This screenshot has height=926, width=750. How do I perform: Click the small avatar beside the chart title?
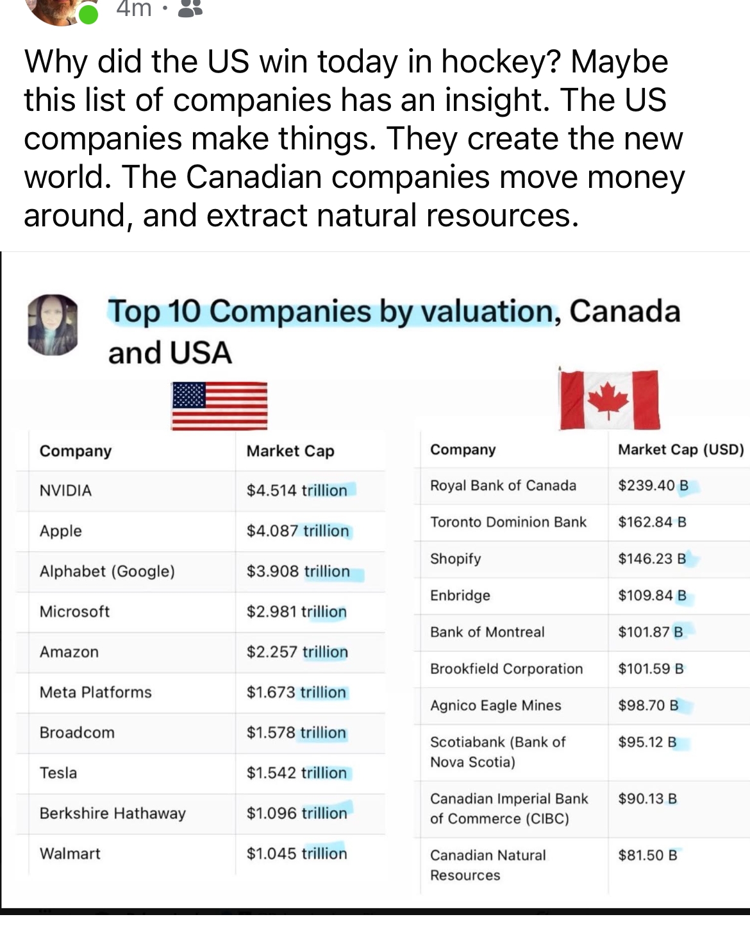[53, 324]
